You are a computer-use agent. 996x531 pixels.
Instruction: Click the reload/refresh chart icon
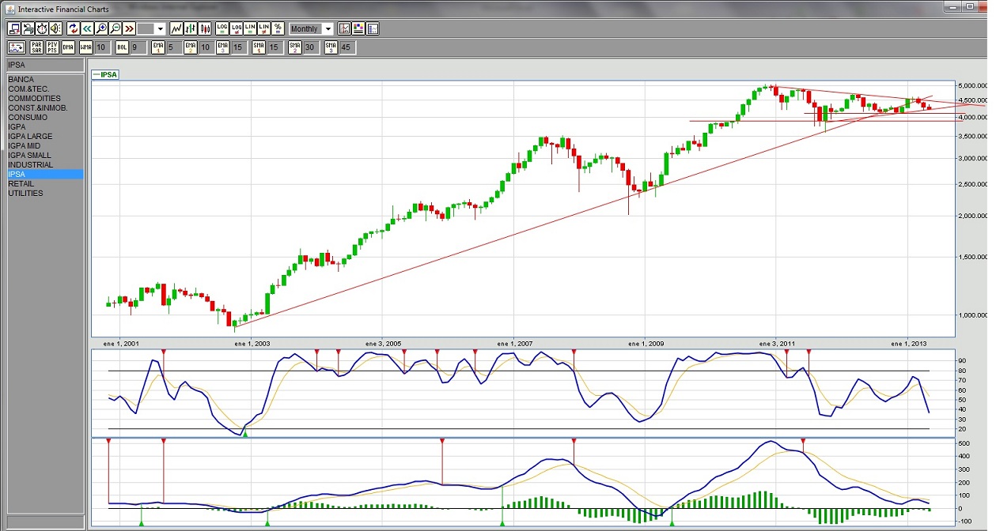73,28
